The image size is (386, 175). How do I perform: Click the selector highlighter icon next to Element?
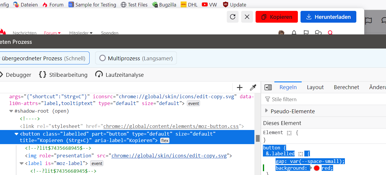click(289, 133)
